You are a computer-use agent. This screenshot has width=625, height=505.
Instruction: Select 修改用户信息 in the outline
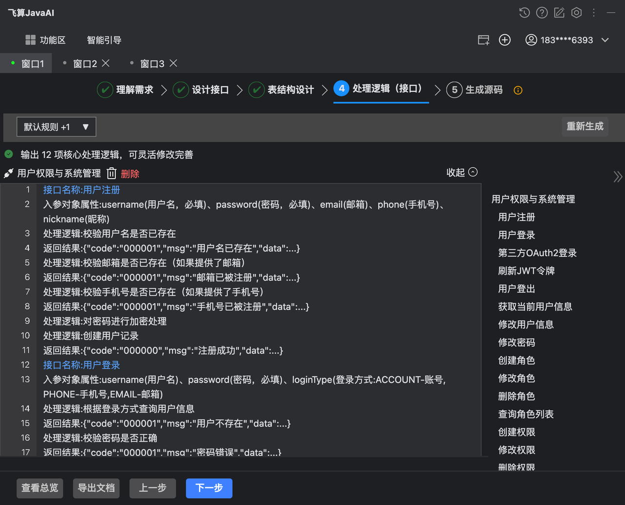[x=526, y=324]
